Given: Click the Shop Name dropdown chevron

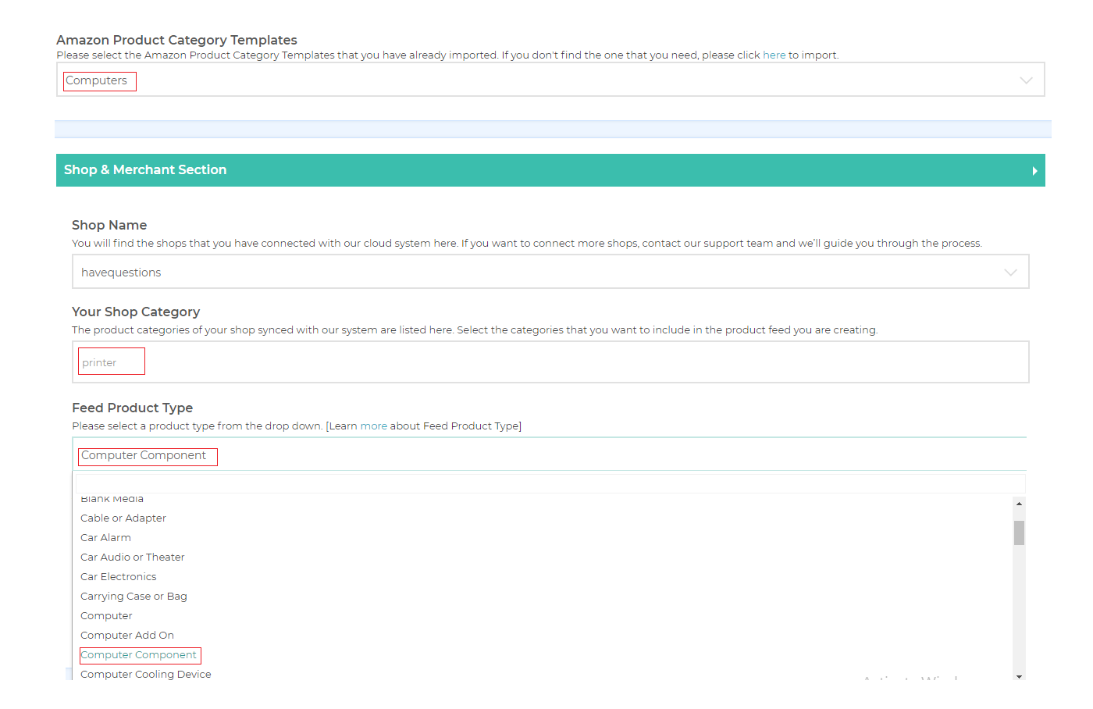Looking at the screenshot, I should point(1010,273).
